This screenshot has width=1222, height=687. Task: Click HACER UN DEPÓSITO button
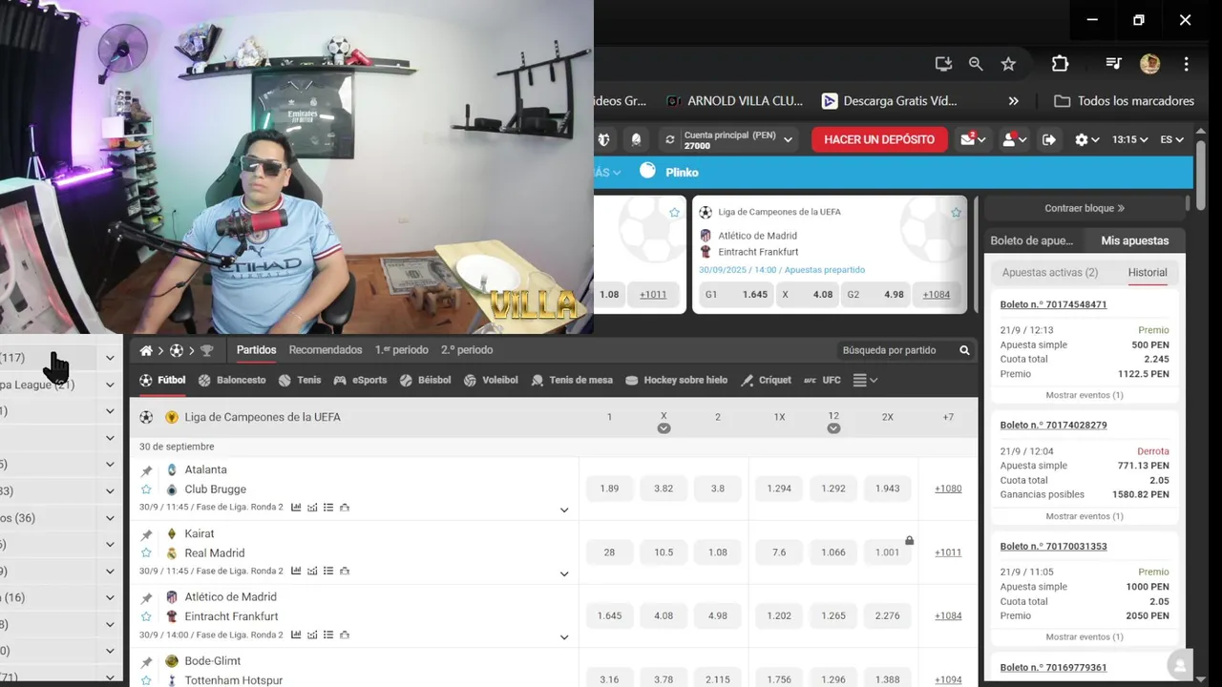[x=879, y=139]
